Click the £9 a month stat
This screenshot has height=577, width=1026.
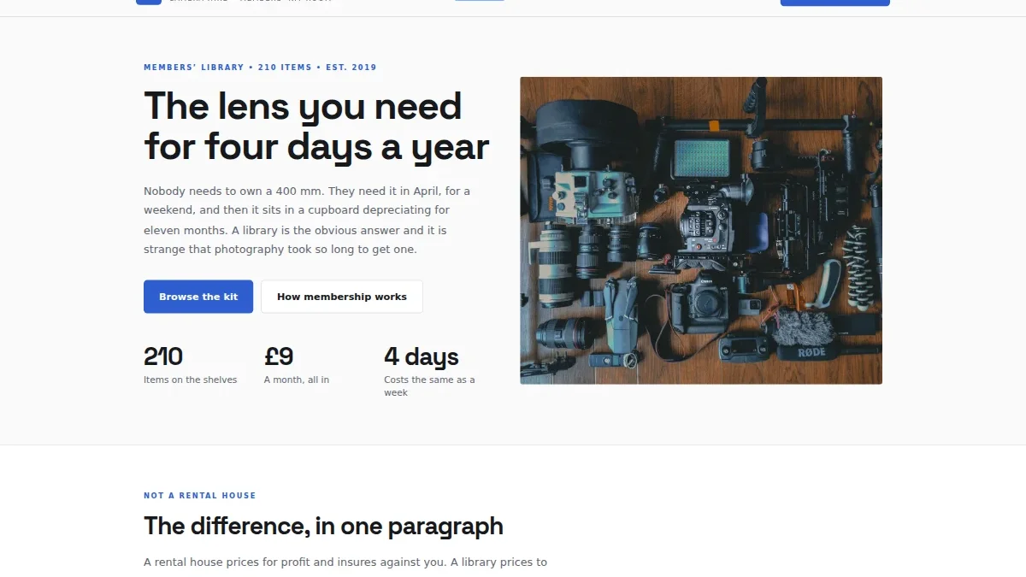297,365
